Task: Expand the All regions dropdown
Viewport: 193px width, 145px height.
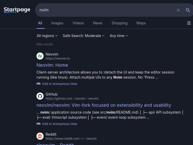Action: pyautogui.click(x=47, y=36)
